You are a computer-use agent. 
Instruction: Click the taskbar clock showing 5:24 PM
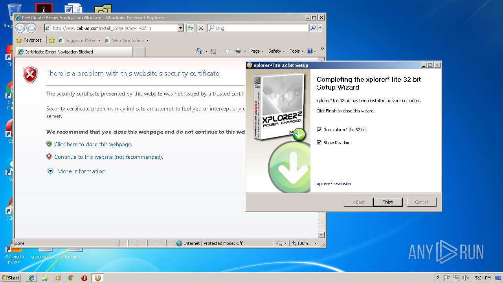[x=483, y=277]
